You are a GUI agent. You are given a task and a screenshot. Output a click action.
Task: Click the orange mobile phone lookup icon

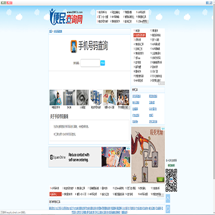74,47
